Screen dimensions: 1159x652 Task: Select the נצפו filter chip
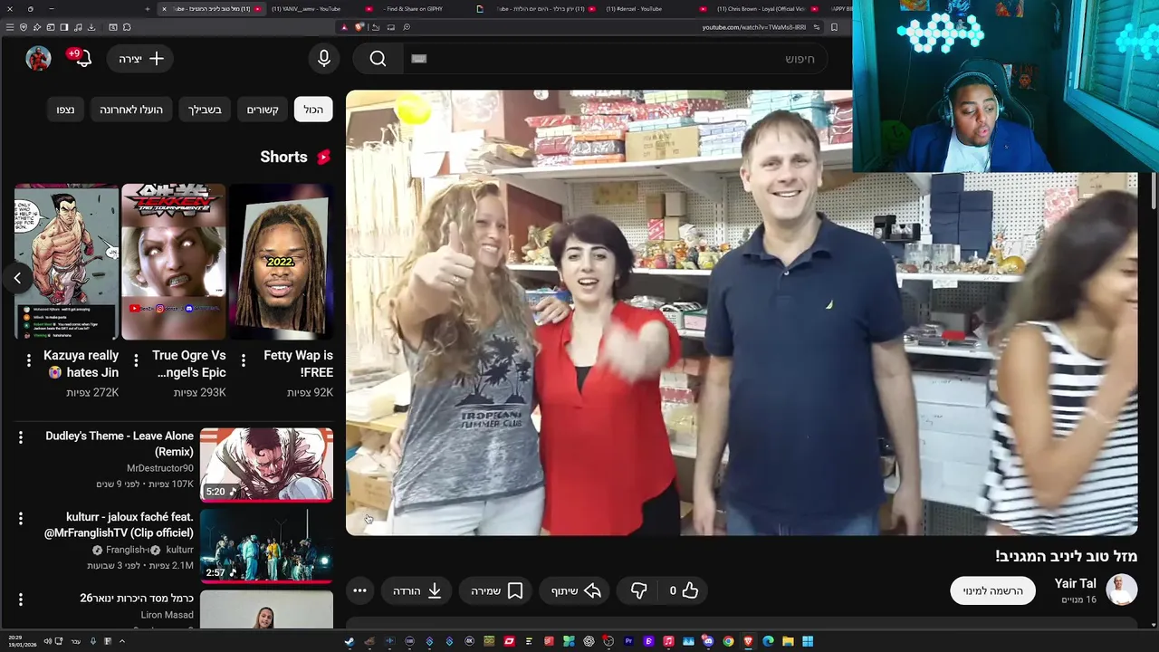pos(65,110)
